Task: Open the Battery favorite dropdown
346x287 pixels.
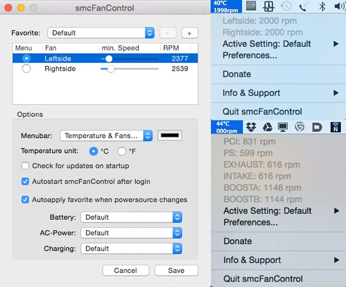Action: 131,217
